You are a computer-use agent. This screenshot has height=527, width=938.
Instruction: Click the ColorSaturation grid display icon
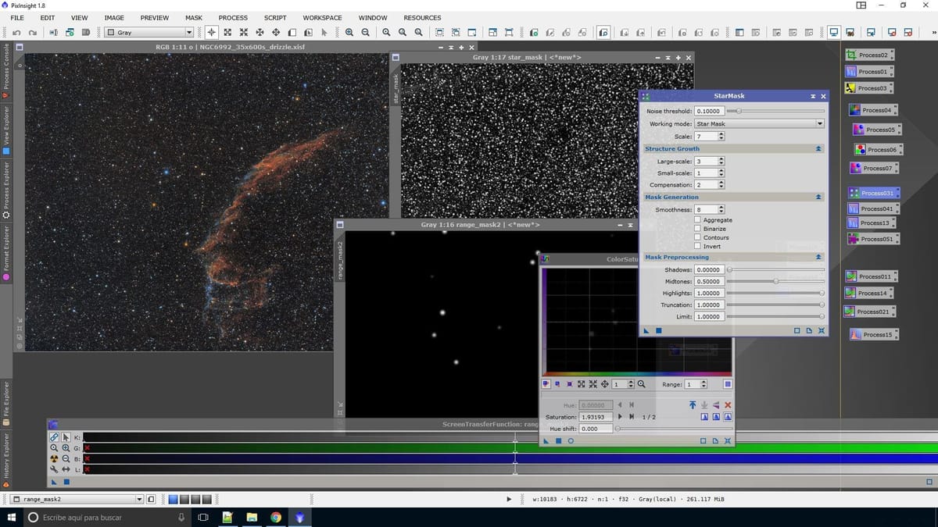tap(728, 384)
